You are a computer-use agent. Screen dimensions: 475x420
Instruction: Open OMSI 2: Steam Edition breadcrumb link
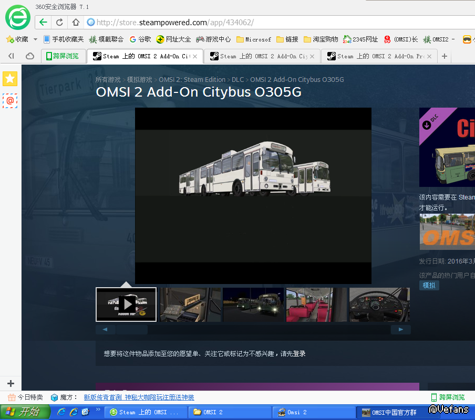pyautogui.click(x=192, y=80)
